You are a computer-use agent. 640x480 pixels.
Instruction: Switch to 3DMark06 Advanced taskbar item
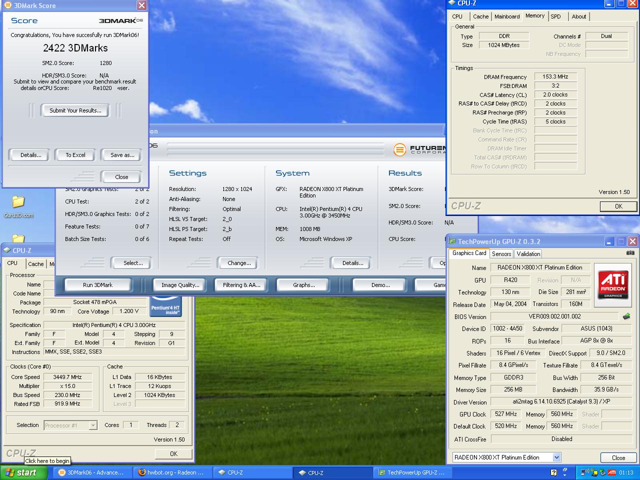click(x=92, y=472)
